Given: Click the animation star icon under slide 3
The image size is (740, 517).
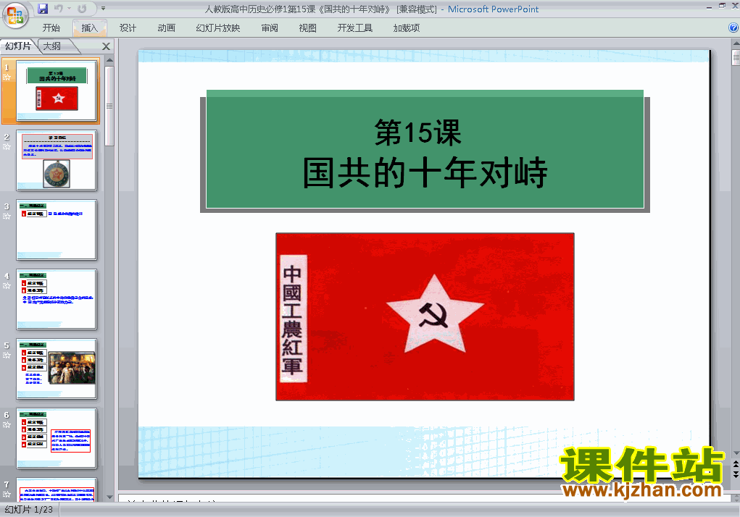Looking at the screenshot, I should 7,217.
